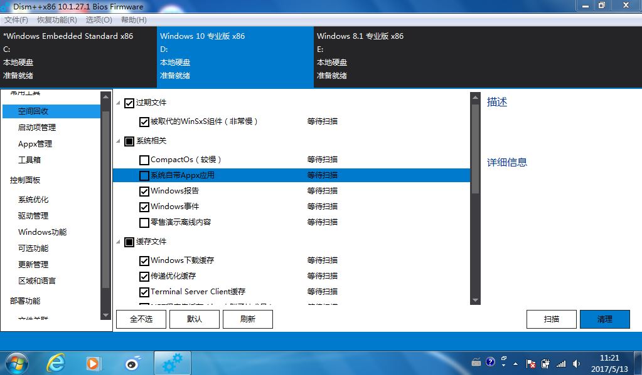This screenshot has width=642, height=375.
Task: Click the sidebar scrollbar thumb
Action: tap(105, 199)
